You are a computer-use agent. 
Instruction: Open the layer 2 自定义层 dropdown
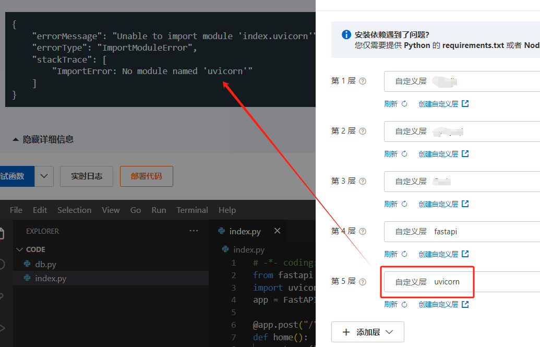tap(462, 131)
